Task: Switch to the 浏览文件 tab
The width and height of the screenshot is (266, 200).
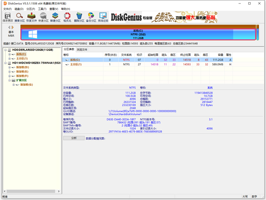Action: (x=82, y=49)
